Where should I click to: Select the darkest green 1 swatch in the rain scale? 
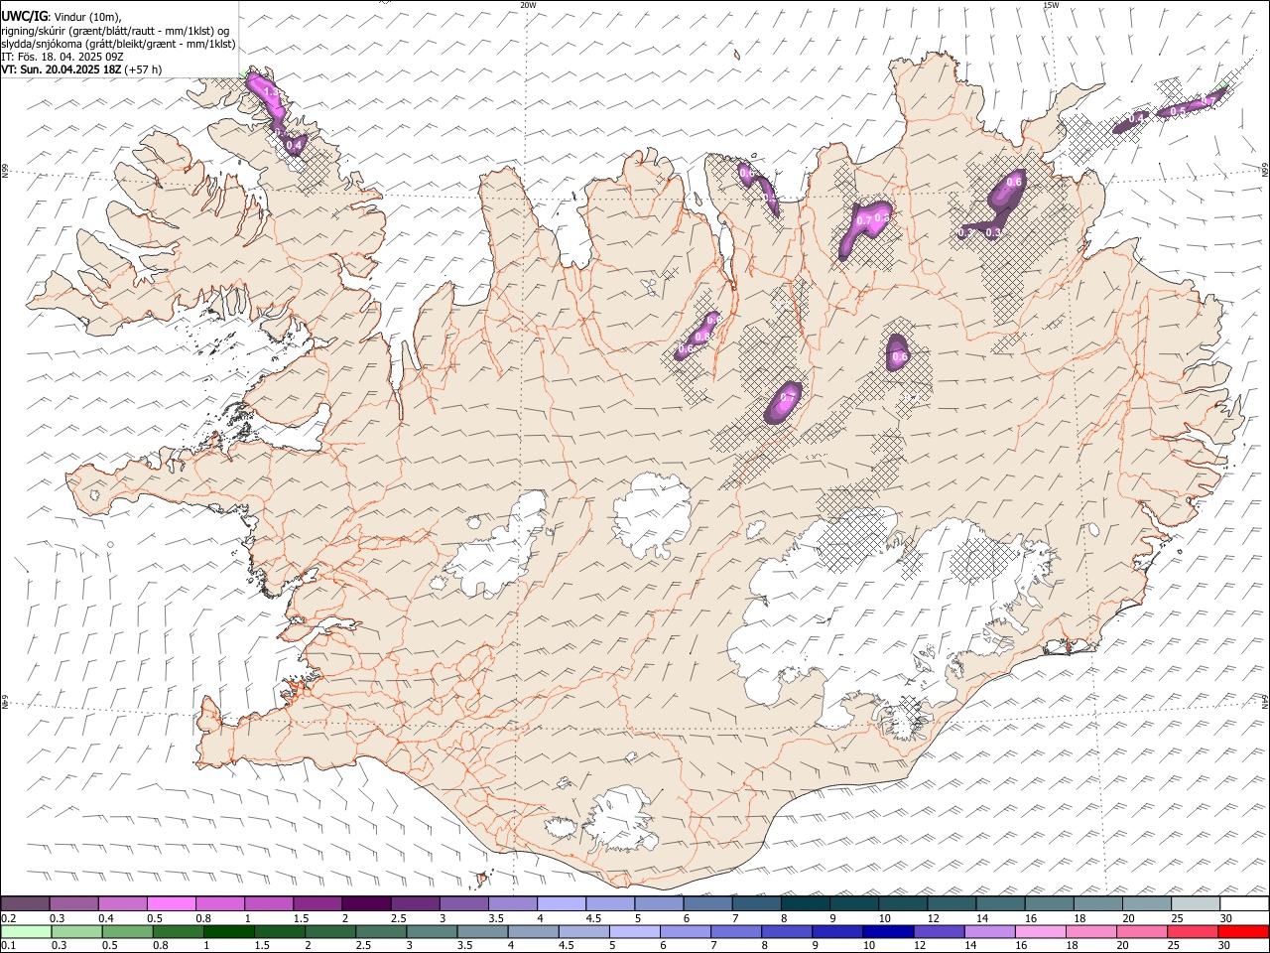pyautogui.click(x=228, y=931)
